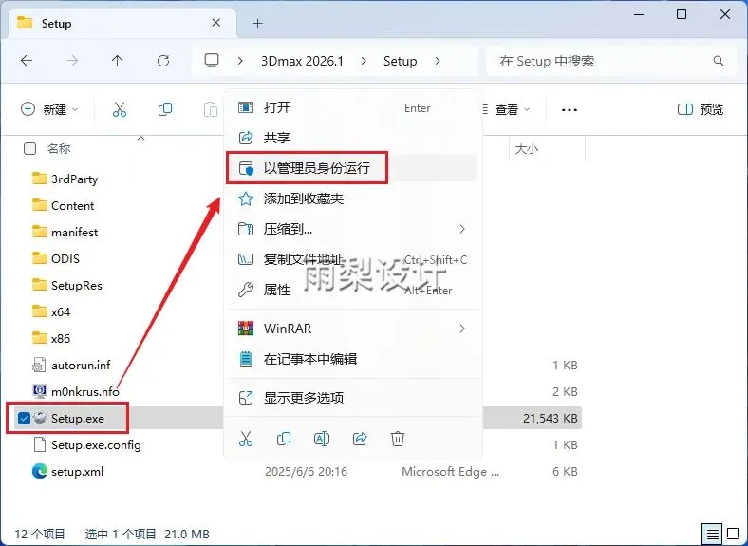This screenshot has width=748, height=546.
Task: Close the Setup tab
Action: coord(216,23)
